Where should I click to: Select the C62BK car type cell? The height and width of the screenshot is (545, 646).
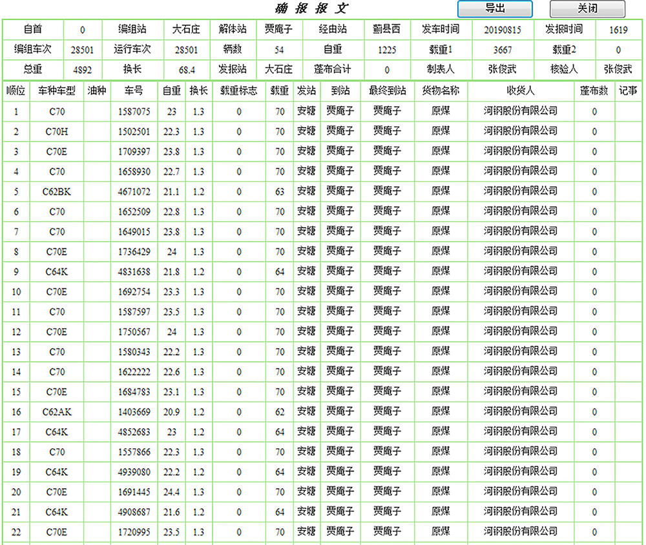[57, 192]
